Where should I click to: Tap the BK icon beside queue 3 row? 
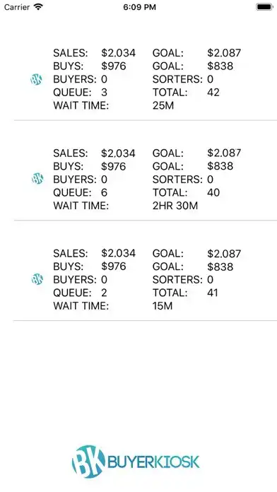tap(36, 79)
